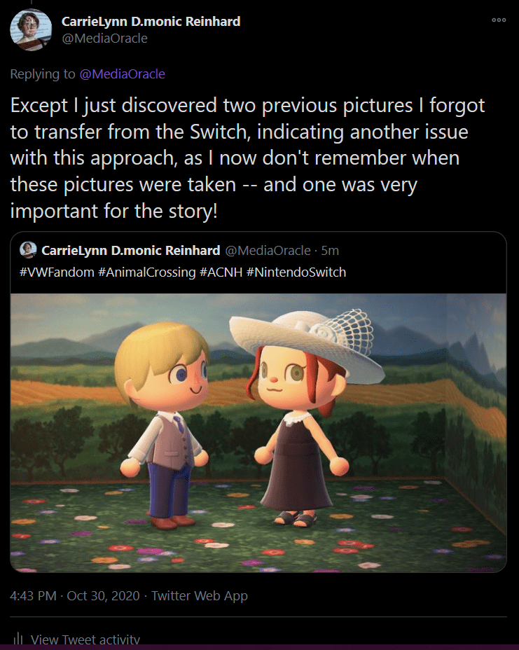Click the author's profile avatar photo

pyautogui.click(x=29, y=30)
